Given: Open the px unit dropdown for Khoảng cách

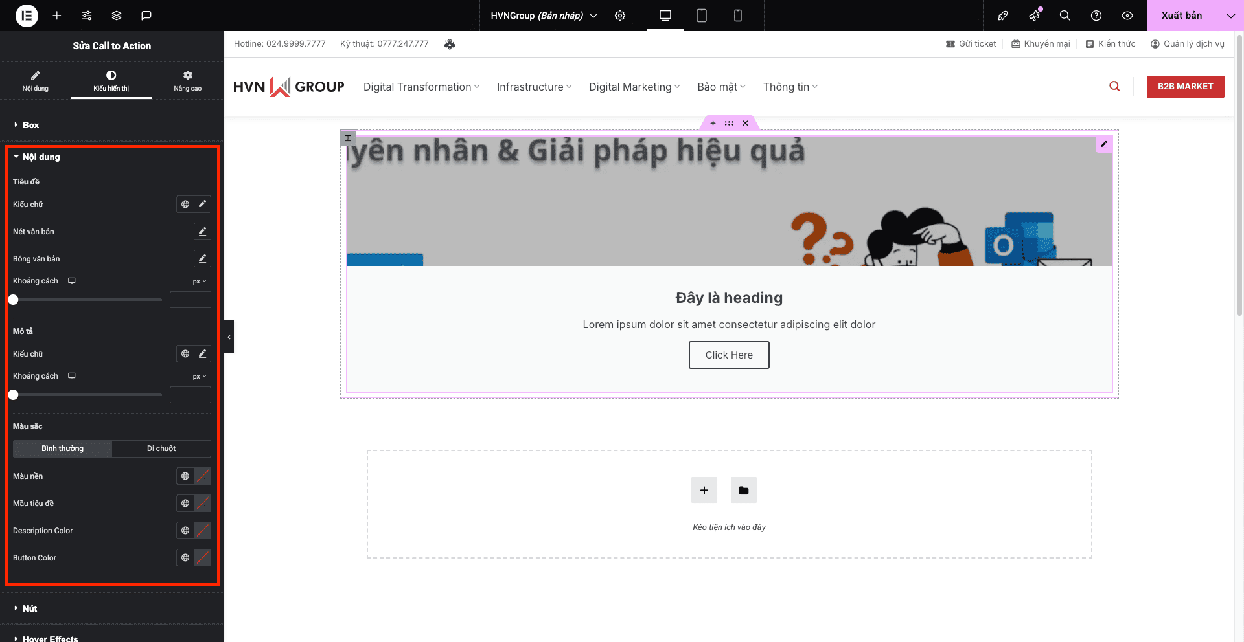Looking at the screenshot, I should pos(199,280).
